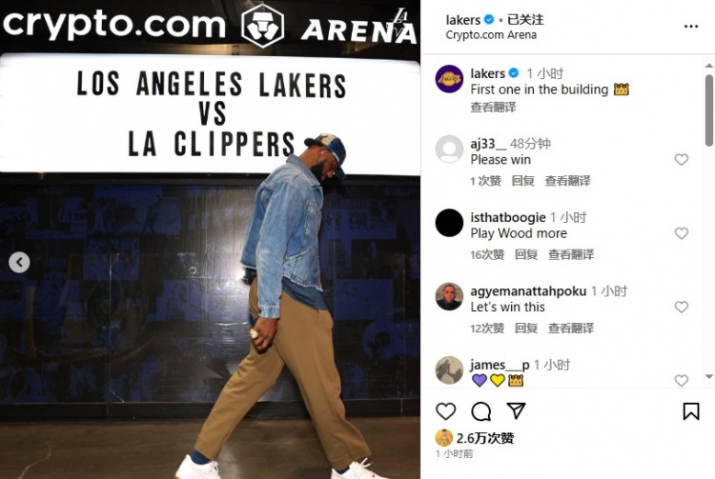
Task: Open lakers profile avatar next to caption
Action: [x=449, y=79]
